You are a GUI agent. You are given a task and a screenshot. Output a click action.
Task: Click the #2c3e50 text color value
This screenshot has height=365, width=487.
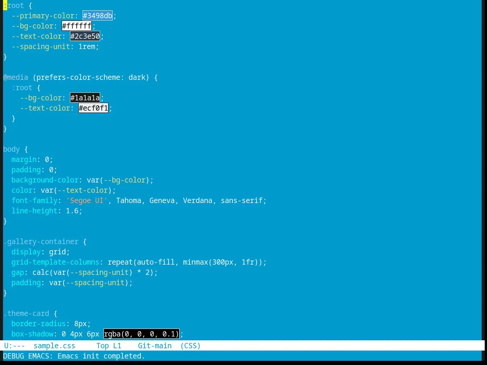pyautogui.click(x=85, y=36)
